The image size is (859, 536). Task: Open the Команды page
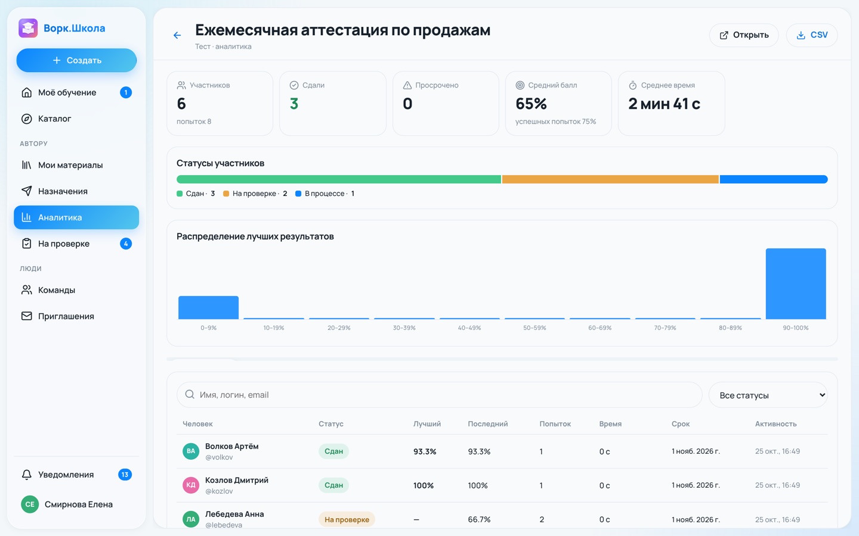point(76,290)
